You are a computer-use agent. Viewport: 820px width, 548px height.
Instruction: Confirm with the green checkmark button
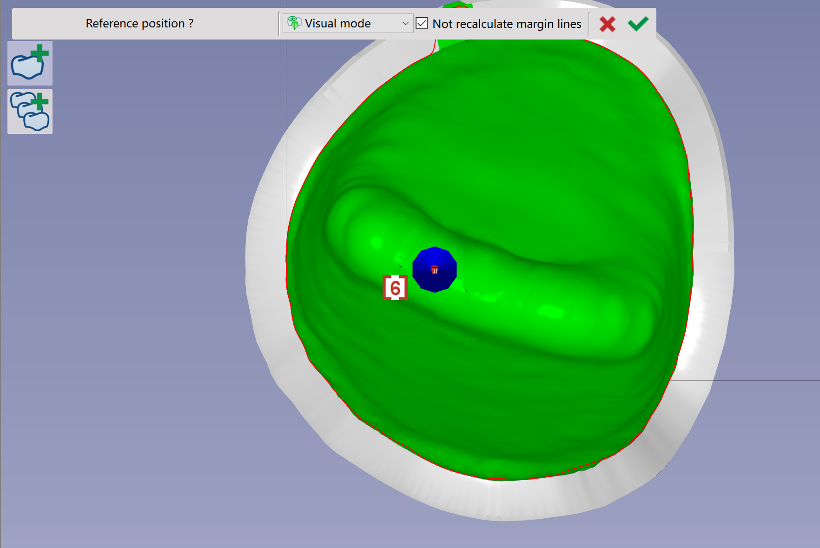638,24
